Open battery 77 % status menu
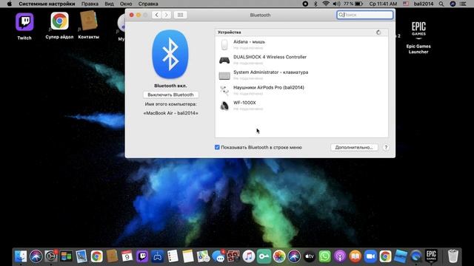This screenshot has height=266, width=474. [353, 4]
